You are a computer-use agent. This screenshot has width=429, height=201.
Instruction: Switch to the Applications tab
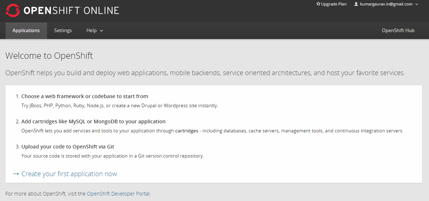(26, 31)
